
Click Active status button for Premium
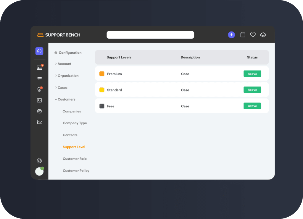[252, 74]
